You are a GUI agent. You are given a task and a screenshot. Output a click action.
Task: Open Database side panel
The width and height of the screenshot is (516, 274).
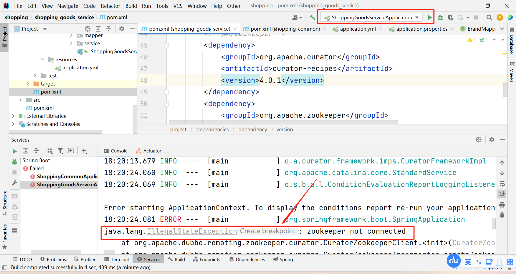point(512,41)
